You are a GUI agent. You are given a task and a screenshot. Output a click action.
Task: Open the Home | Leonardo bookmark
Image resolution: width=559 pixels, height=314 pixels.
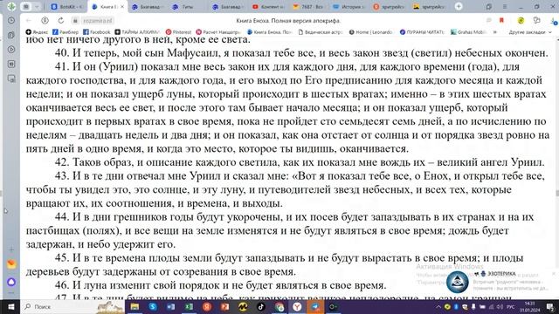click(370, 32)
